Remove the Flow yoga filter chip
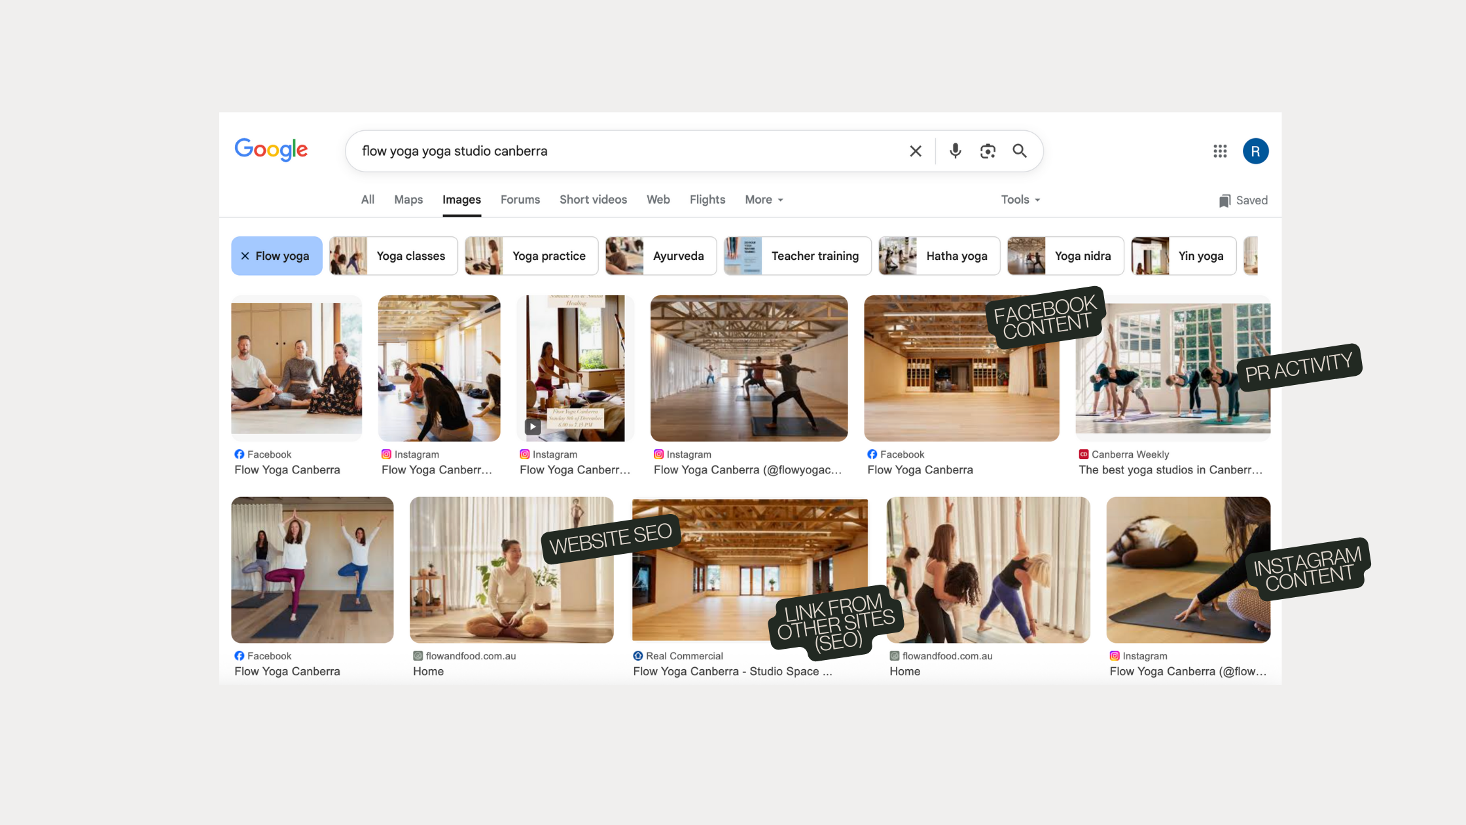This screenshot has height=825, width=1466. (245, 256)
